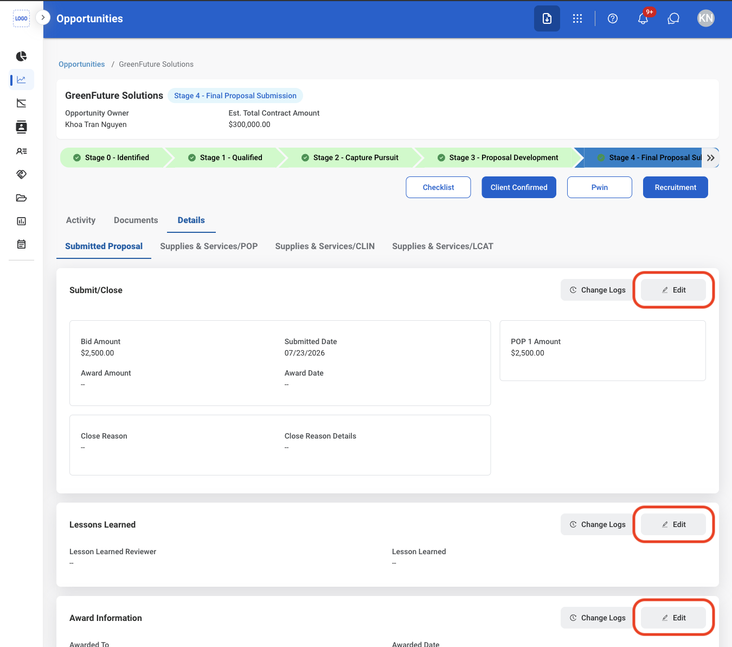Open Supplies & Services/LCAT sub-tab
The width and height of the screenshot is (732, 647).
(442, 246)
